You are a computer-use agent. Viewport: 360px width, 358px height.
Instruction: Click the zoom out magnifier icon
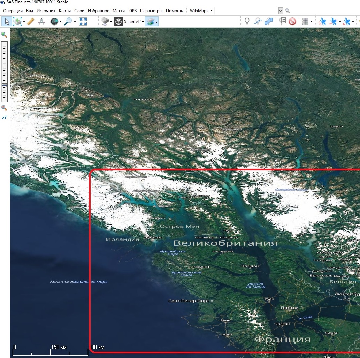point(4,108)
